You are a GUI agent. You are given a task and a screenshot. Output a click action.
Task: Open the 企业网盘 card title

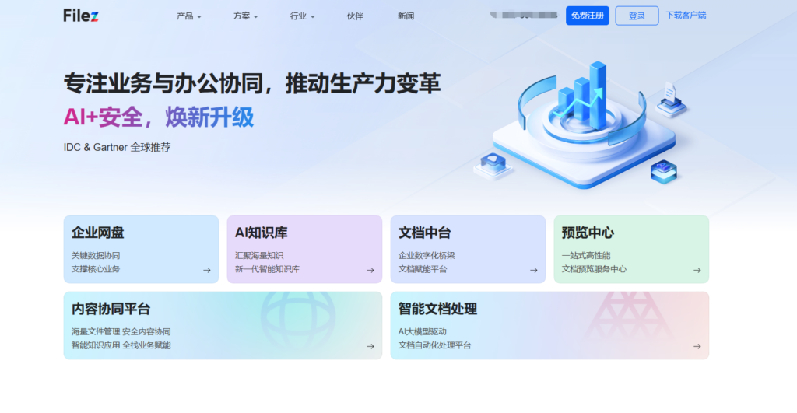pos(97,233)
